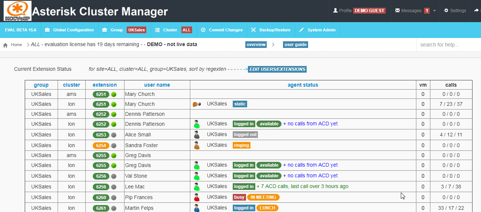This screenshot has height=212, width=481.
Task: Click Martin Felps's blue agent icon
Action: pyautogui.click(x=197, y=208)
